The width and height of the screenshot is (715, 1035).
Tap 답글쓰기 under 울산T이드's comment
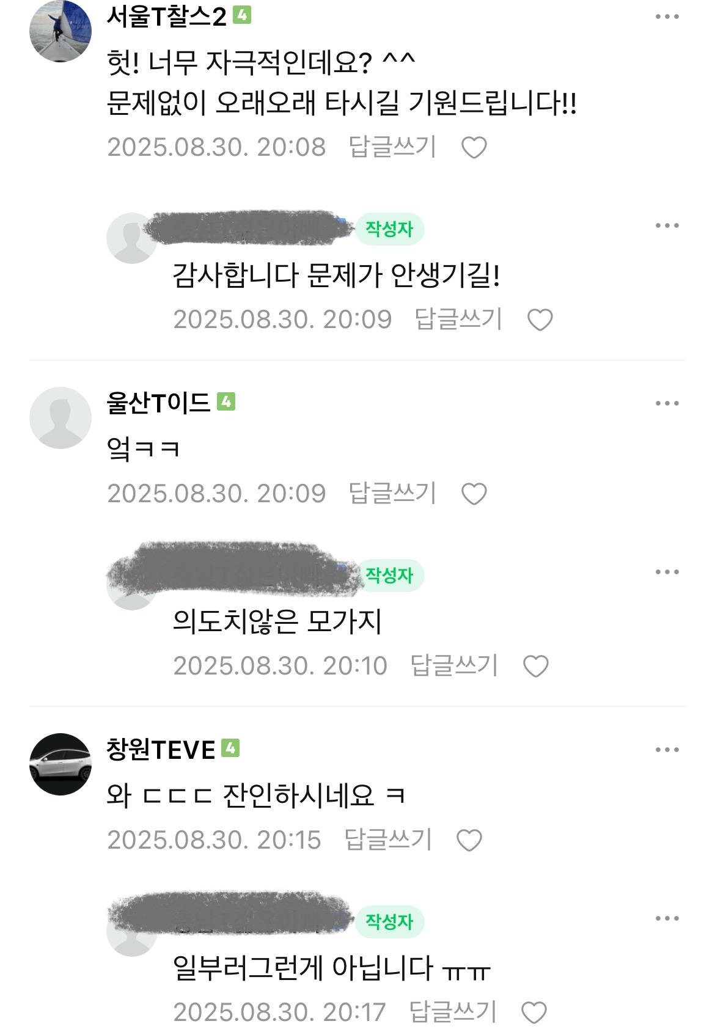click(x=392, y=493)
